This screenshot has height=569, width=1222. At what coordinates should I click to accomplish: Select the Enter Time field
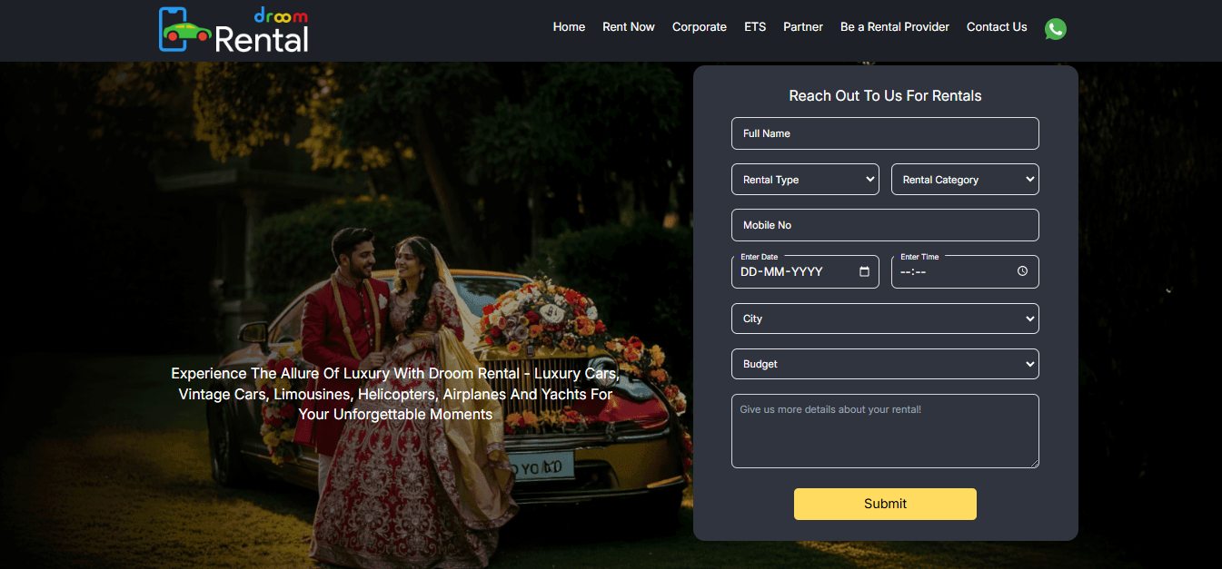tap(965, 271)
